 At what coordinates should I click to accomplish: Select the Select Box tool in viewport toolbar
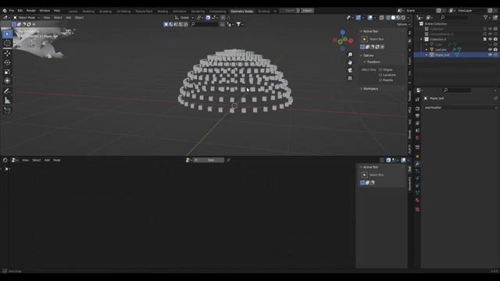[x=7, y=34]
